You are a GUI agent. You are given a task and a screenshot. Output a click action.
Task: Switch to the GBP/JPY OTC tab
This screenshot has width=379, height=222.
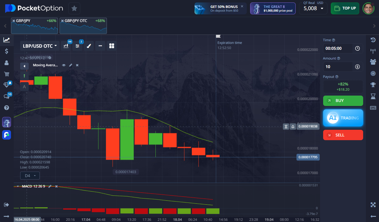click(83, 26)
